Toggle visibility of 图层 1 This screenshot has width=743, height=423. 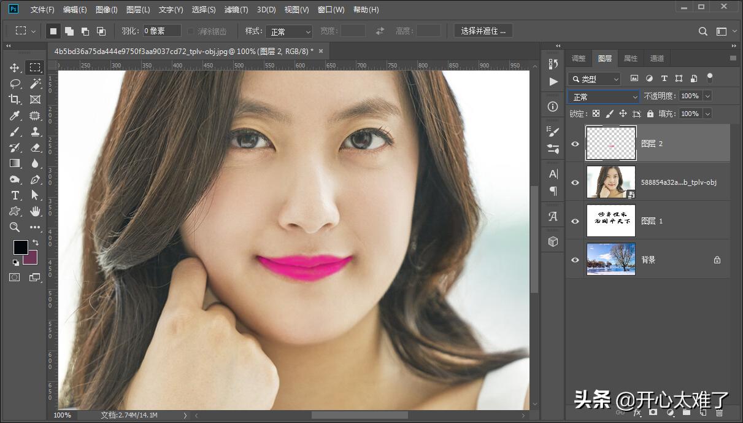click(x=575, y=221)
